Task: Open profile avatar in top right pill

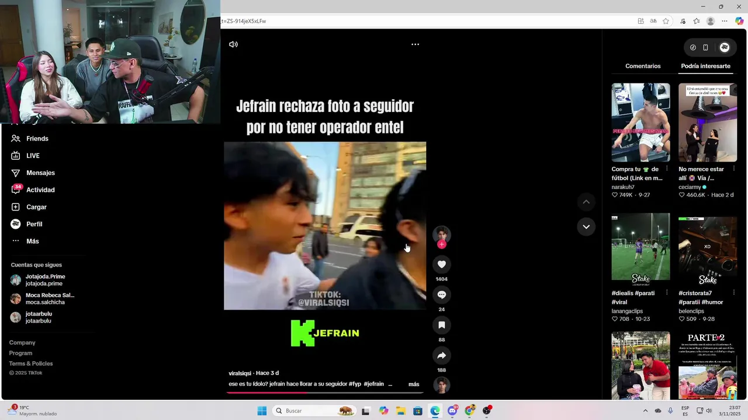Action: pos(725,47)
